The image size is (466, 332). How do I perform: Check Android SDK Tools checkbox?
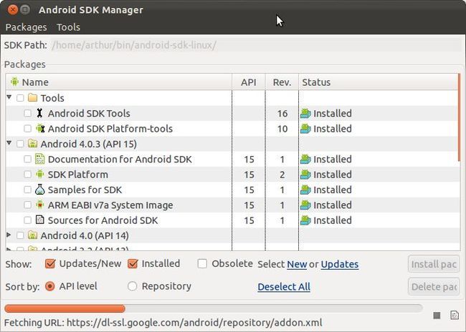coord(28,113)
